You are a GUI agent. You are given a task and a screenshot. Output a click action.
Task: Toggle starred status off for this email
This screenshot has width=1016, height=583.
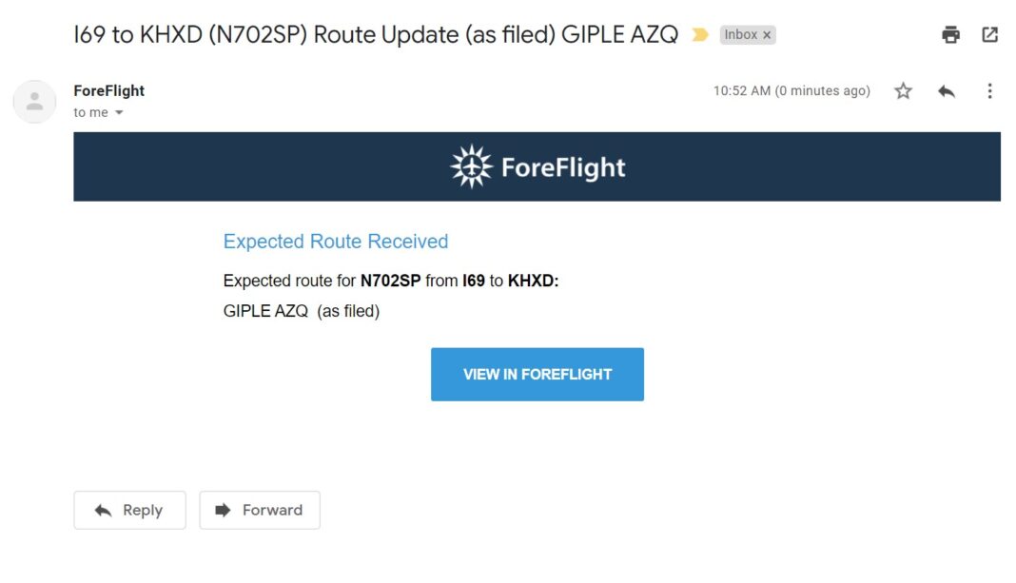pos(902,90)
